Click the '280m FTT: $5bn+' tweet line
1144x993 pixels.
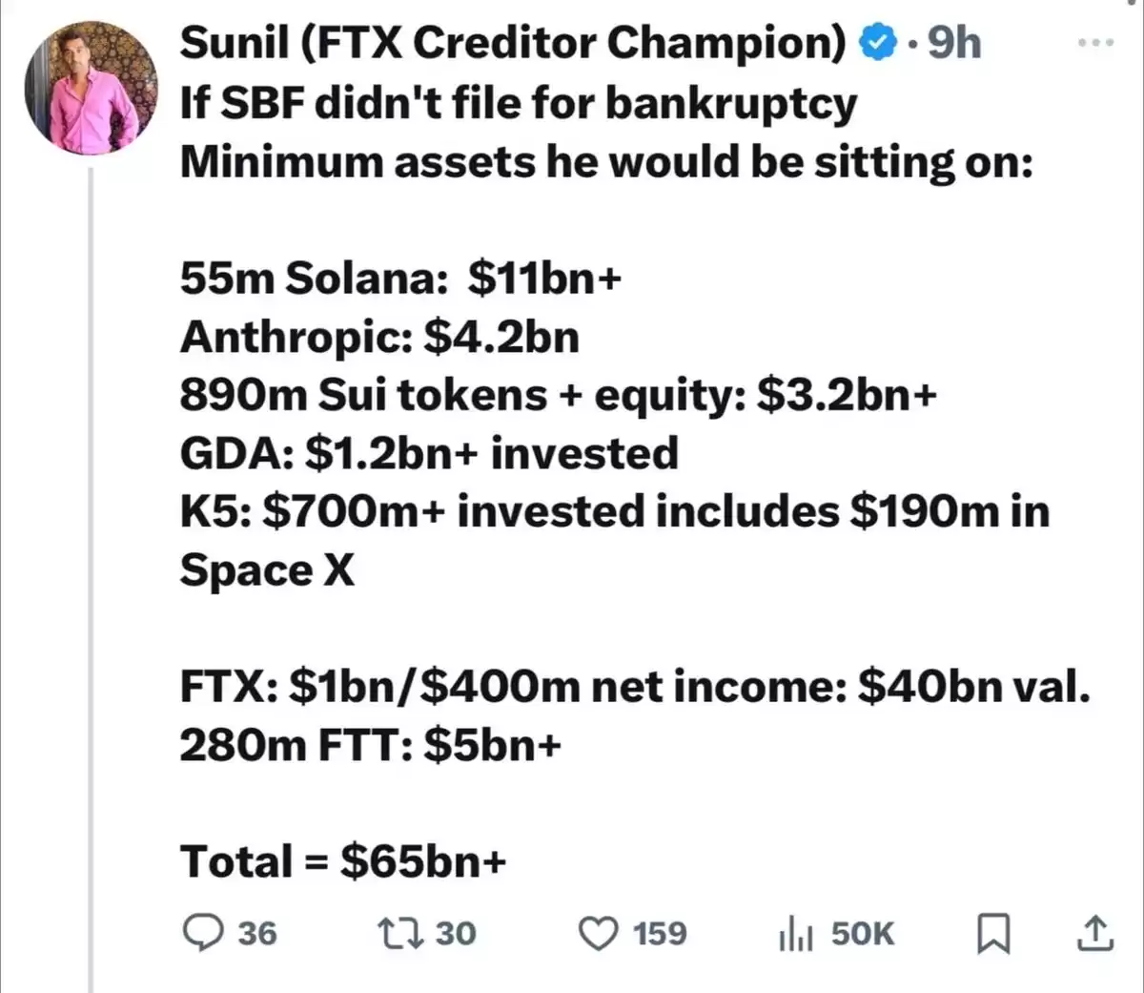371,745
